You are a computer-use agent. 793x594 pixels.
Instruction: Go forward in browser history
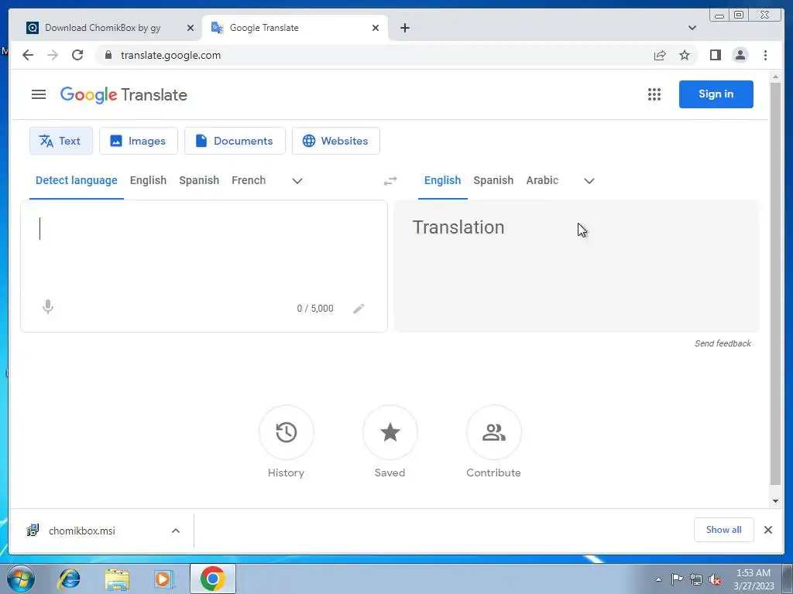53,55
